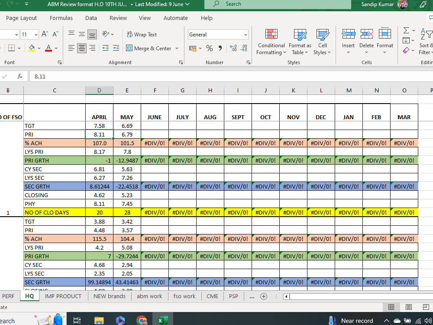Open the text orientation options
The image size is (433, 325).
108,34
